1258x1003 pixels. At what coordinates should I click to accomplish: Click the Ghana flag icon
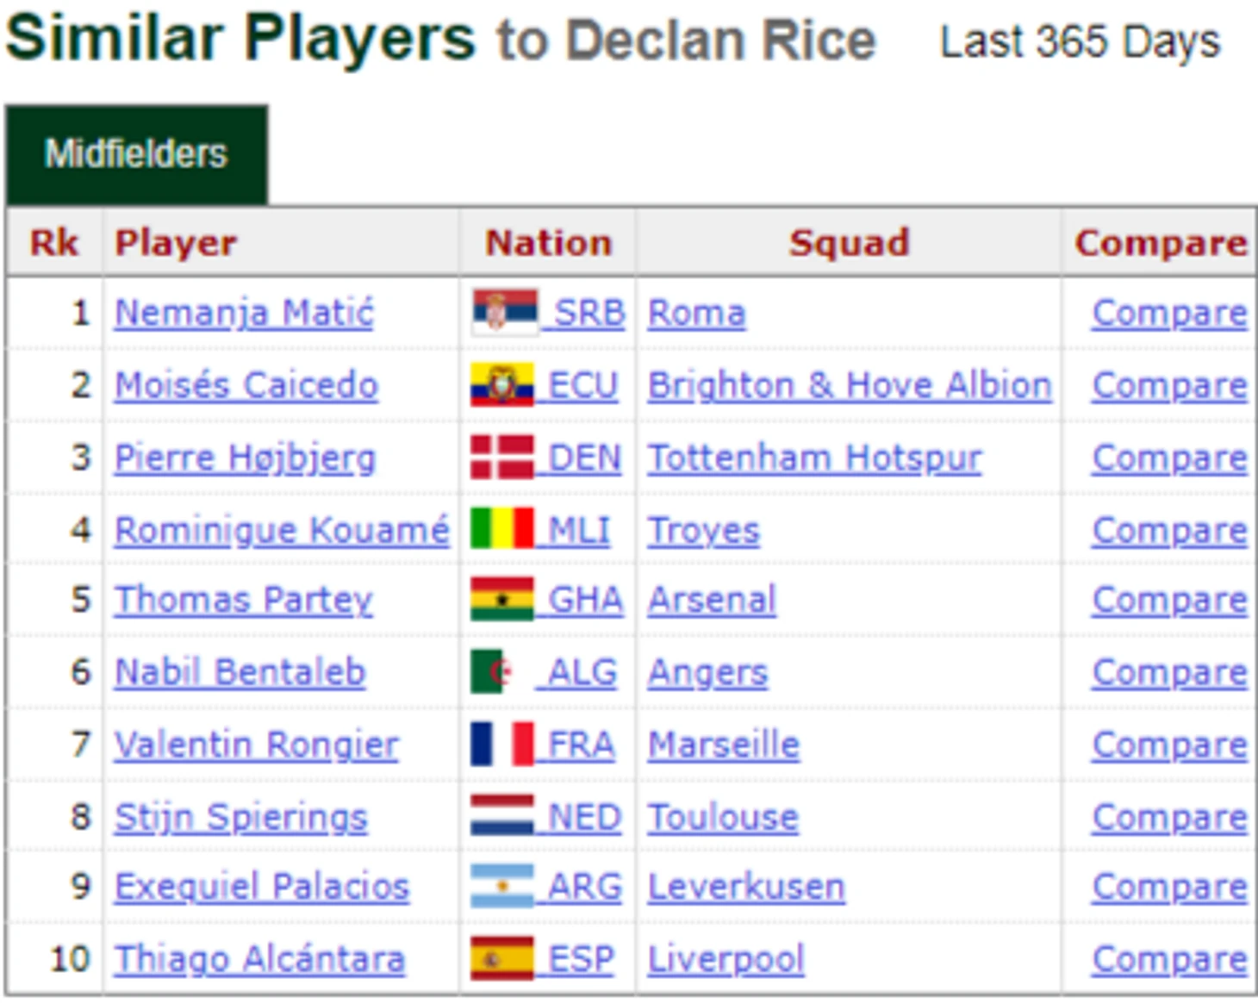click(x=503, y=599)
